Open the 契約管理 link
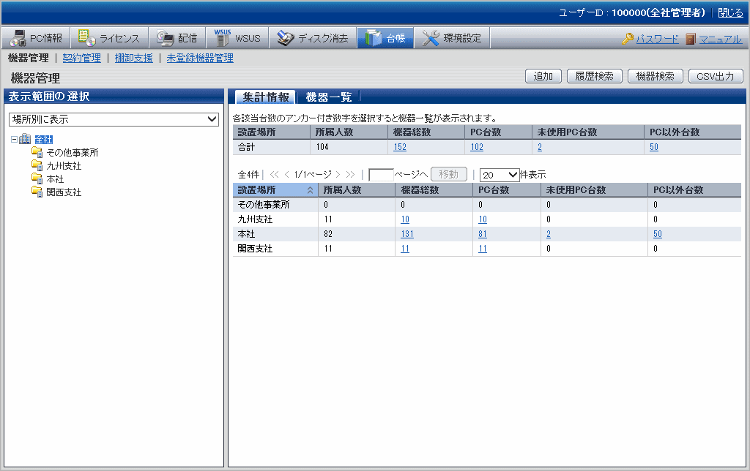The image size is (750, 471). 82,58
